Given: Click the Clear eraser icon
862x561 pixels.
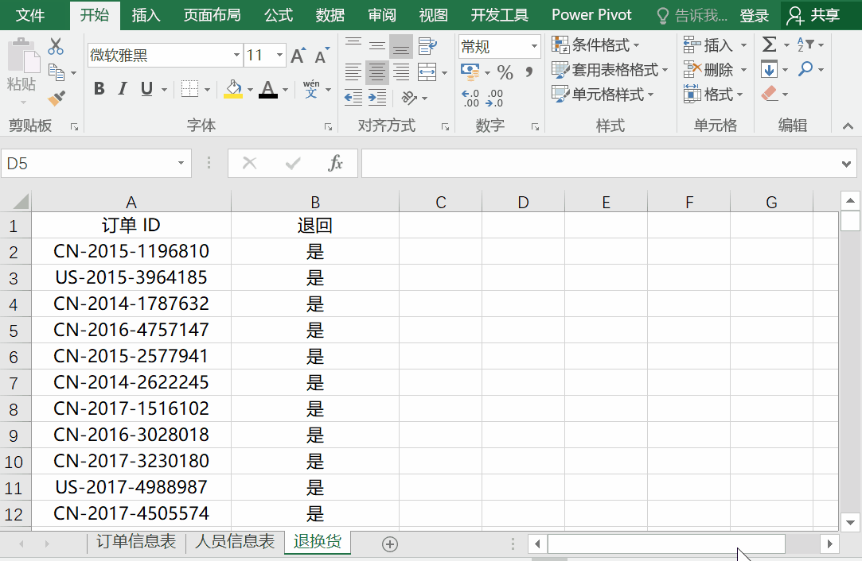Looking at the screenshot, I should pos(769,94).
